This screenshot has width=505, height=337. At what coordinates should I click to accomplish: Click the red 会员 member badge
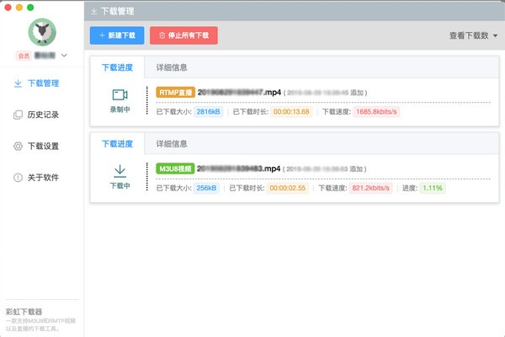point(24,56)
